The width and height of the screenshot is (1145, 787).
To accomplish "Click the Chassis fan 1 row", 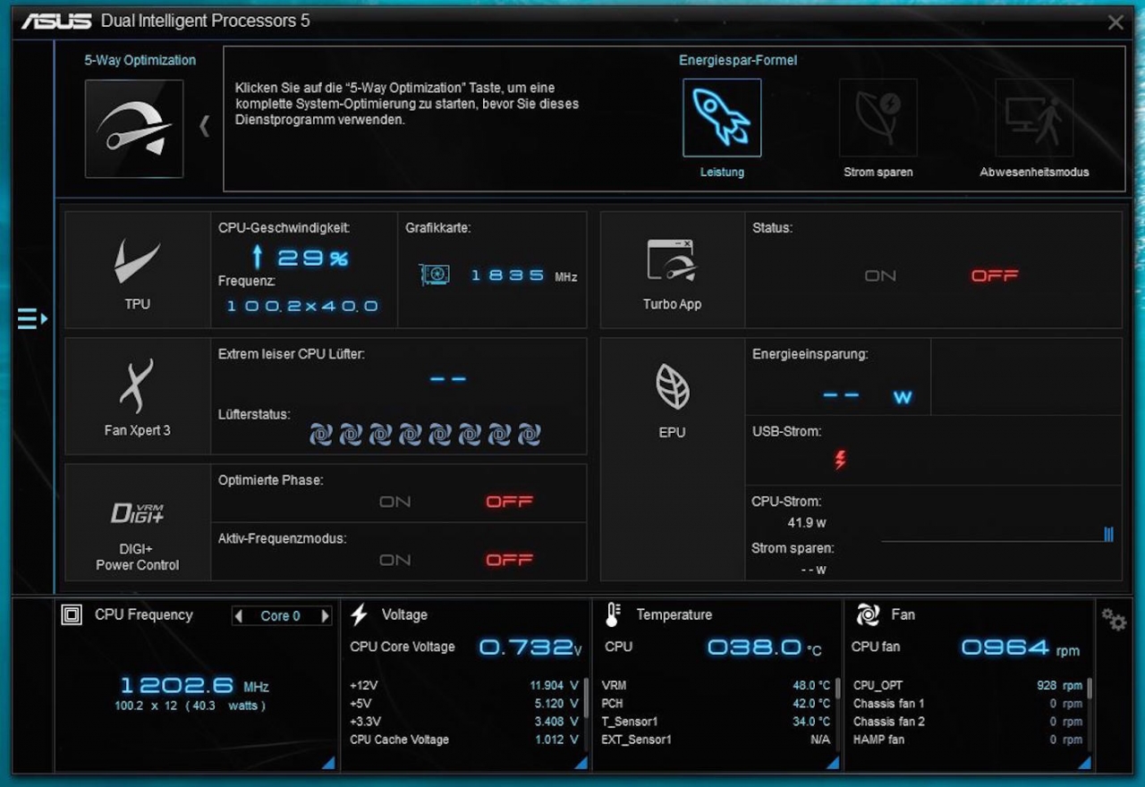I will tap(968, 704).
